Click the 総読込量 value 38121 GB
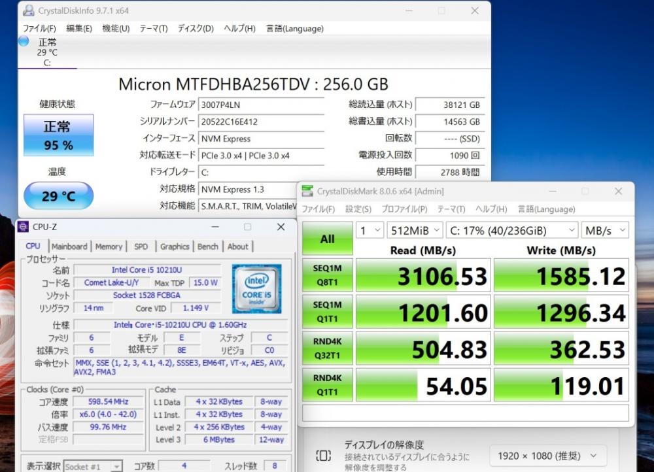 (x=450, y=105)
